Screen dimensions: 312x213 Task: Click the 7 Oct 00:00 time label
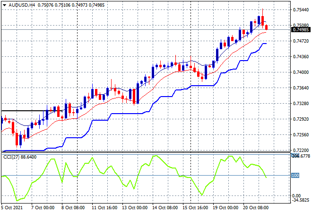(x=43, y=208)
